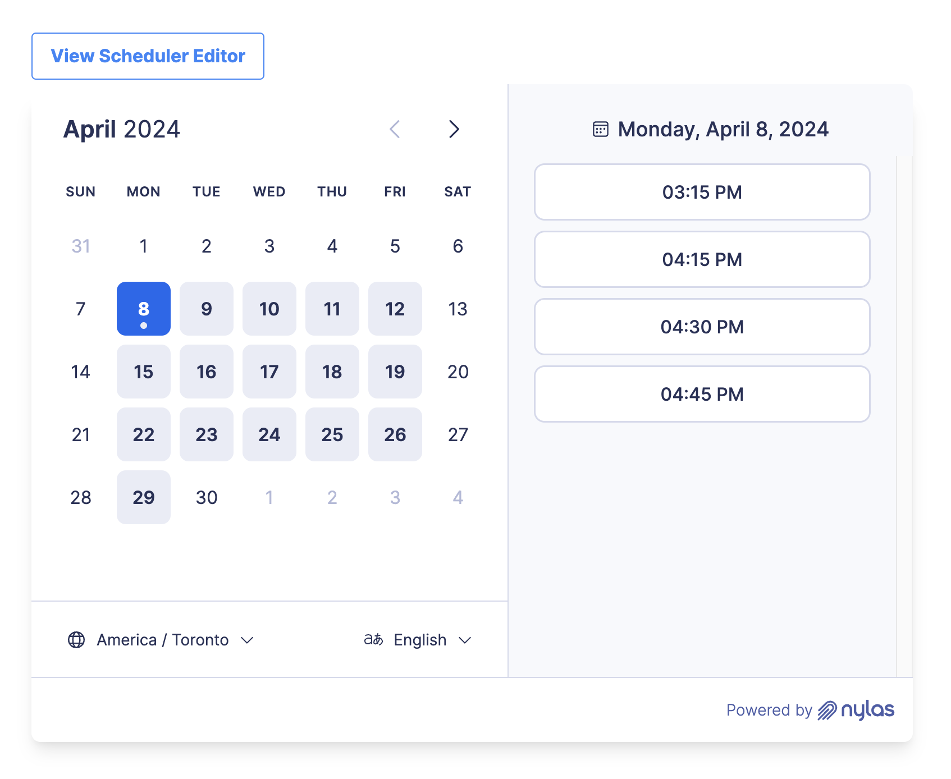The image size is (951, 779).
Task: Select April 9 on the calendar
Action: pyautogui.click(x=207, y=309)
